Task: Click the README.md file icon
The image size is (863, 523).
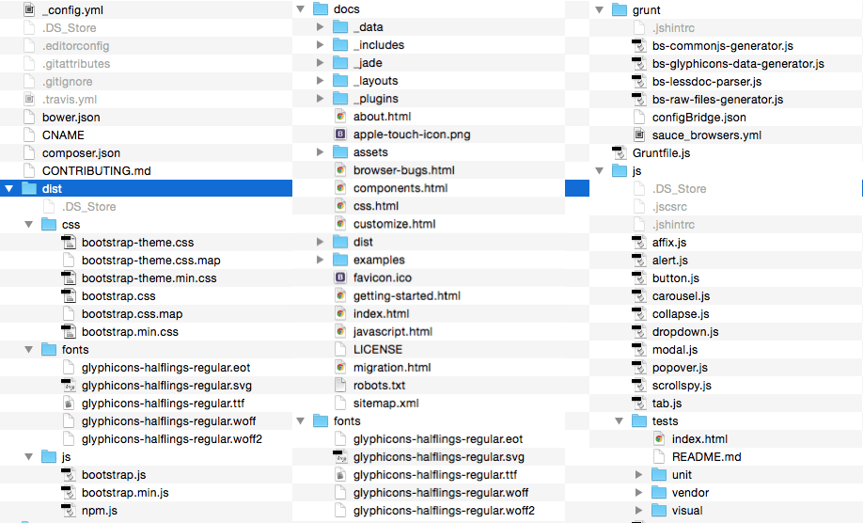Action: click(659, 456)
